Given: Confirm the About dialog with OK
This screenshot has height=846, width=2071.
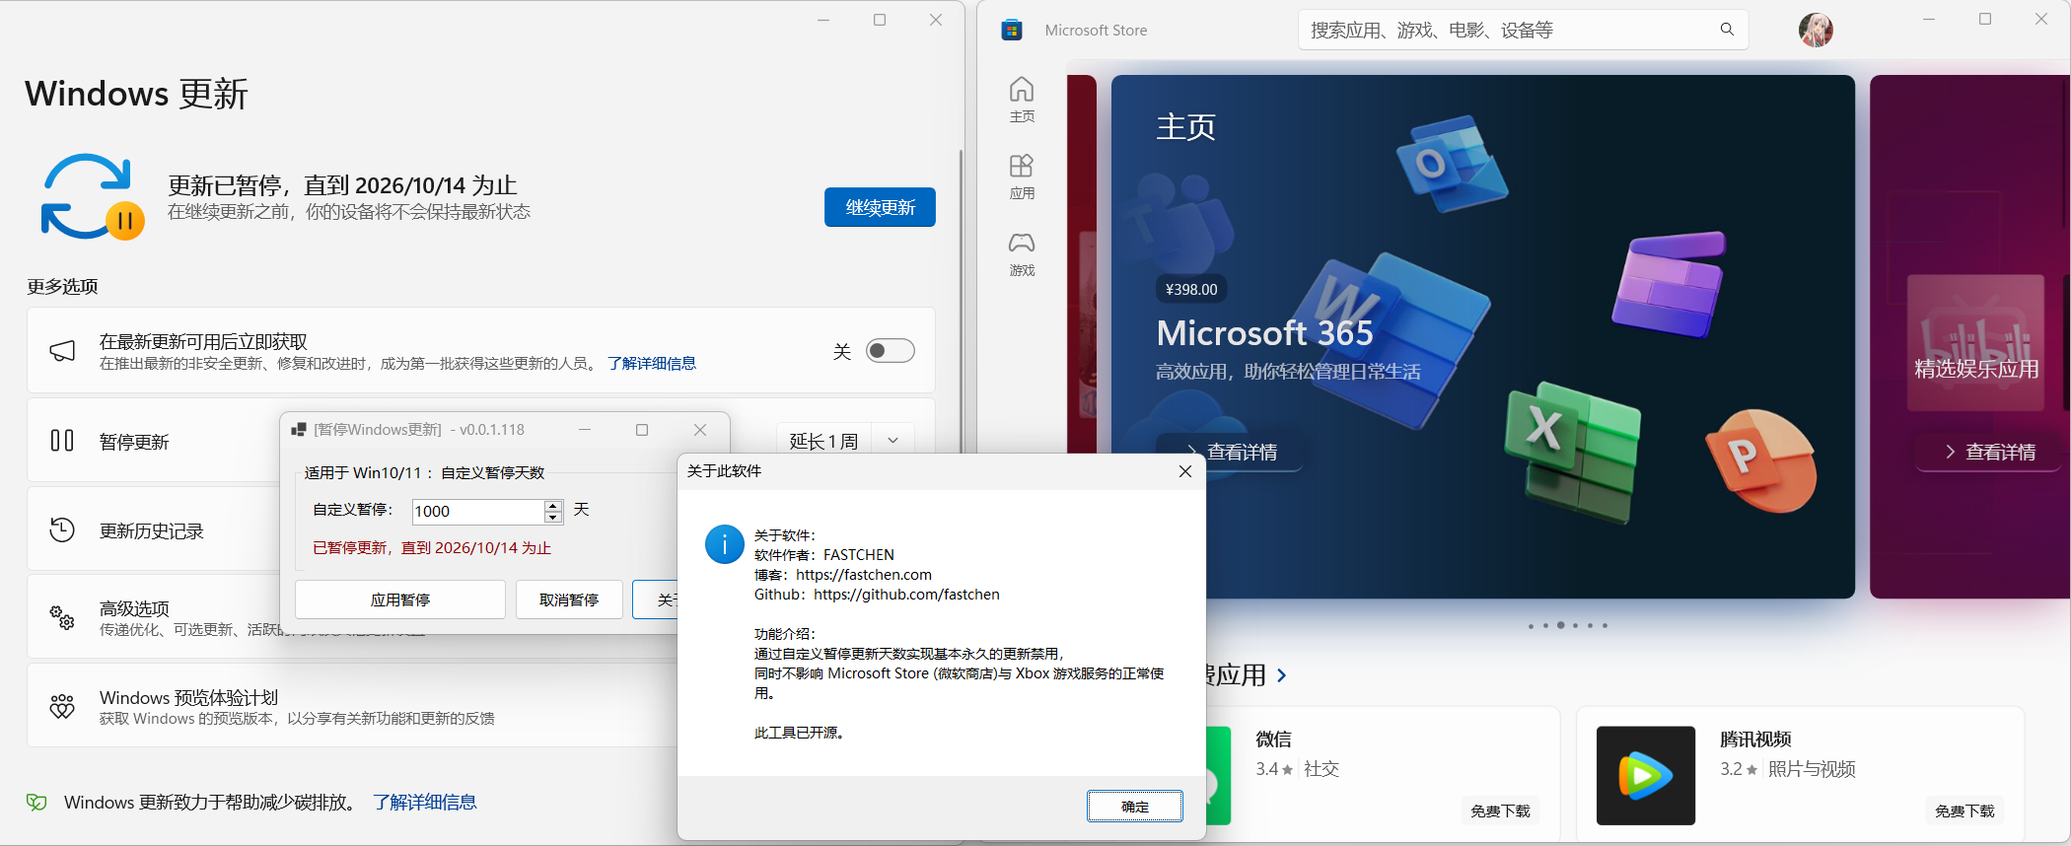Looking at the screenshot, I should (1134, 806).
